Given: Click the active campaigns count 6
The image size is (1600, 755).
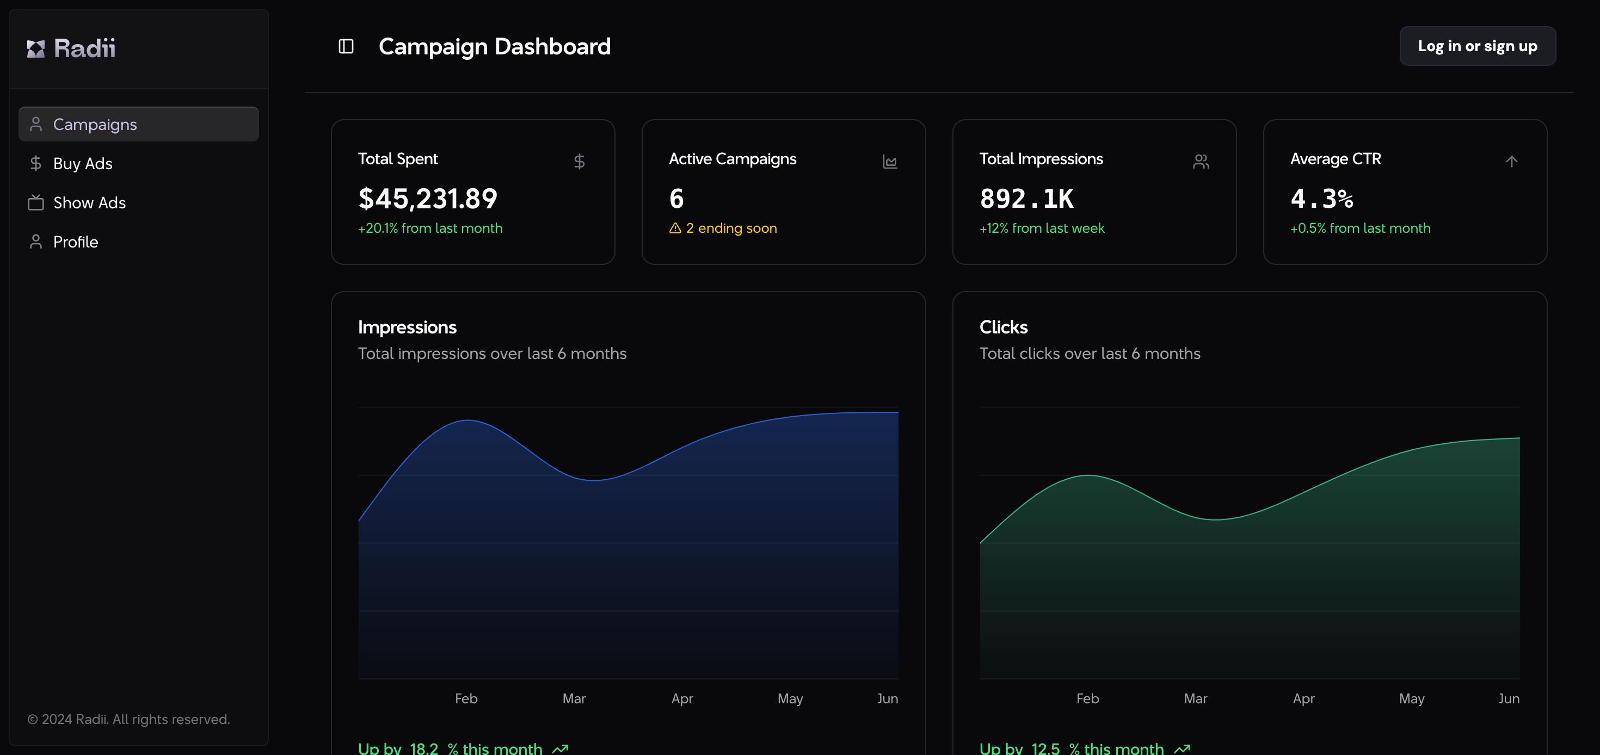Looking at the screenshot, I should click(x=676, y=199).
